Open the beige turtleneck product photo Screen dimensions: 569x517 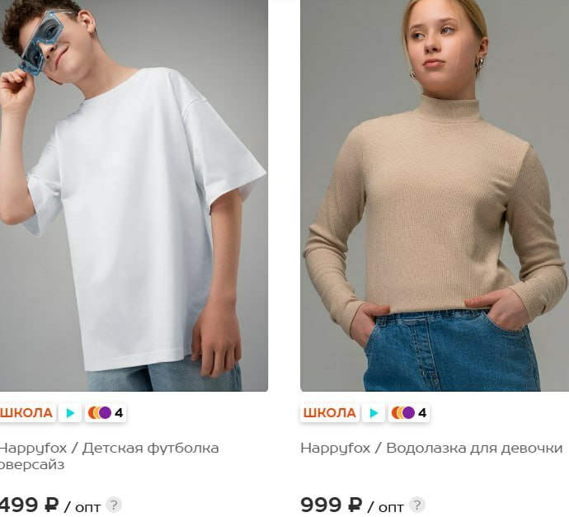click(x=435, y=195)
